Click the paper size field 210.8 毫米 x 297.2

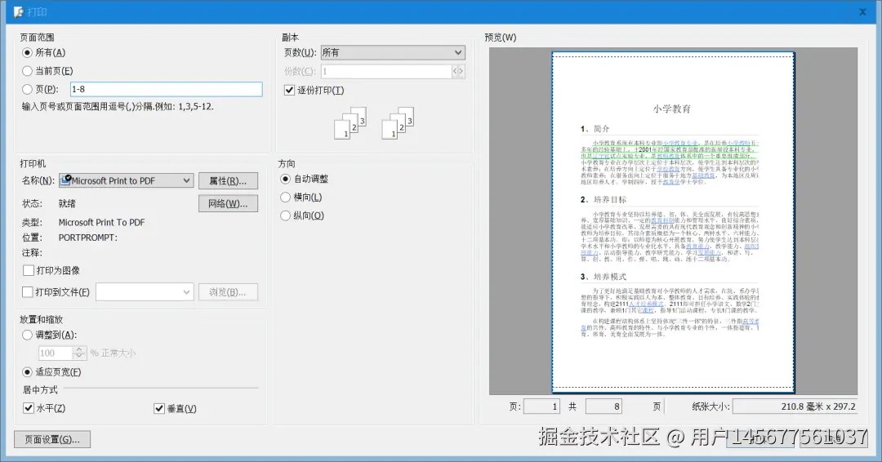coord(795,406)
